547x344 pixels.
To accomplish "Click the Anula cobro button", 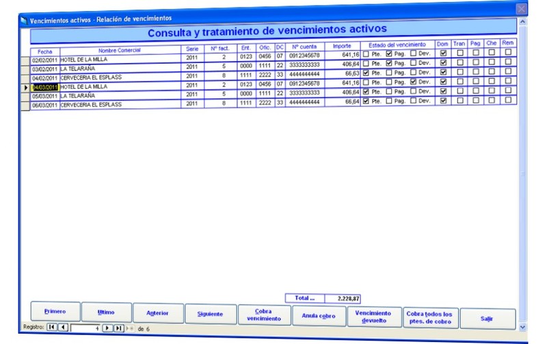I will tap(317, 315).
